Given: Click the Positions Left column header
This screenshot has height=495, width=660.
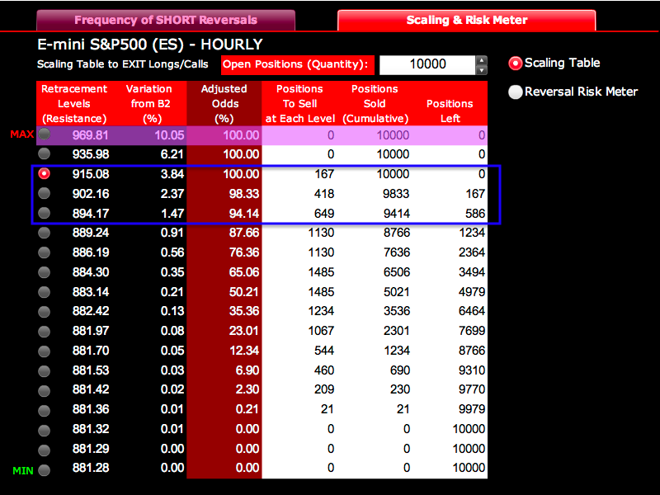Looking at the screenshot, I should click(450, 104).
